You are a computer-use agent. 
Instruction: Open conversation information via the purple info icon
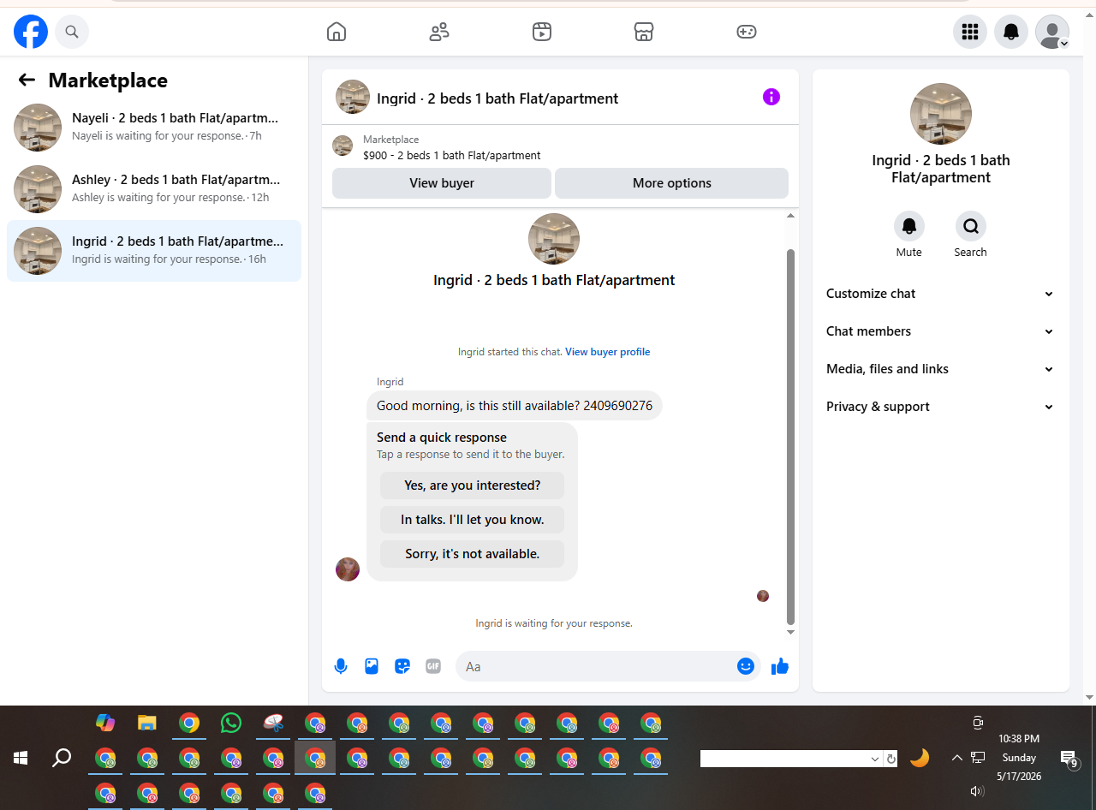[771, 97]
